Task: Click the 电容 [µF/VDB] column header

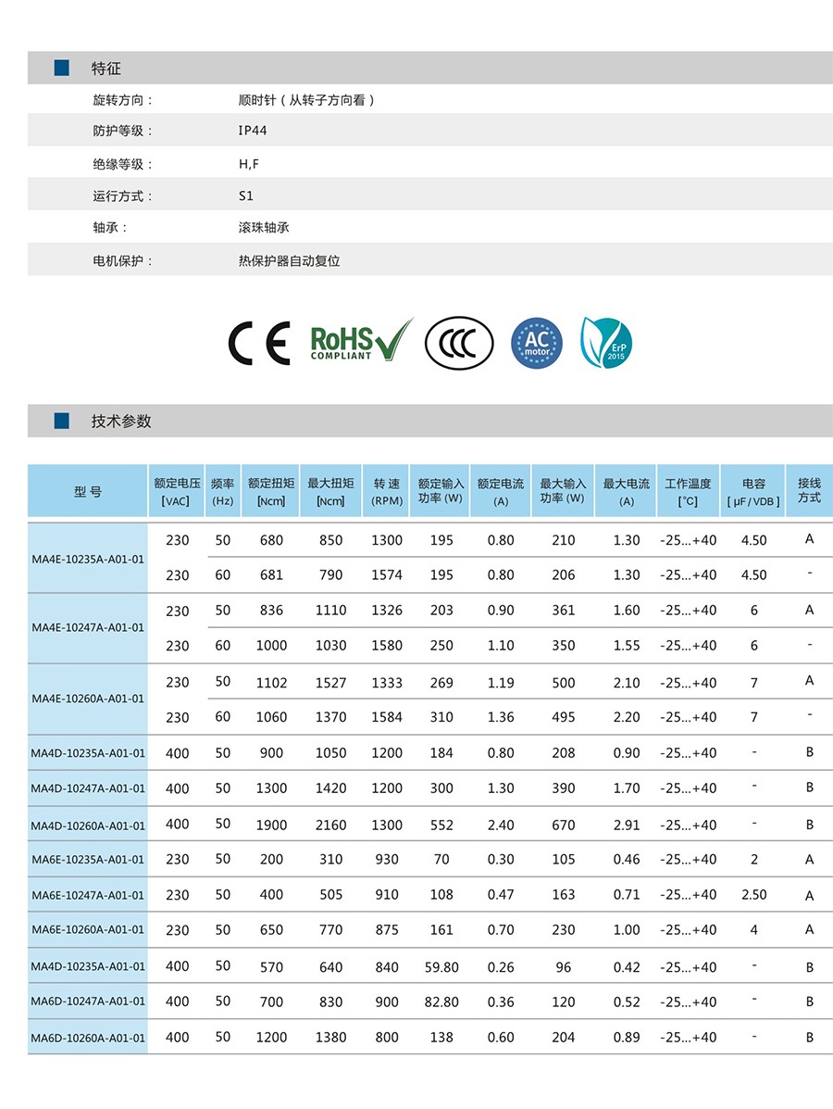Action: click(x=753, y=492)
